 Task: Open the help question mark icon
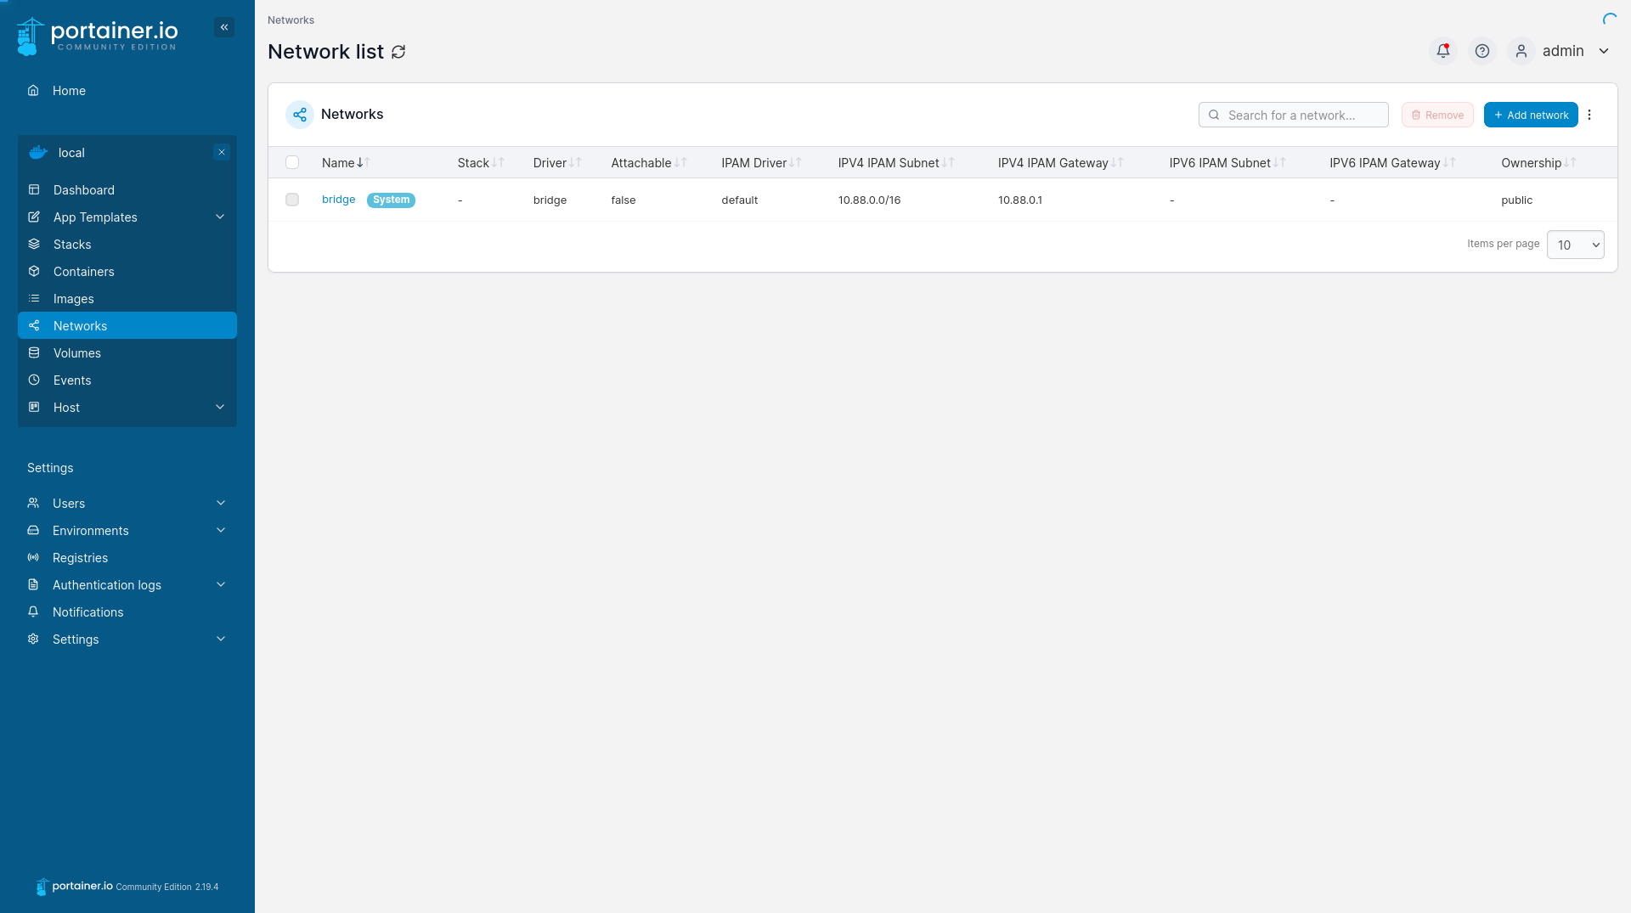[x=1482, y=51]
